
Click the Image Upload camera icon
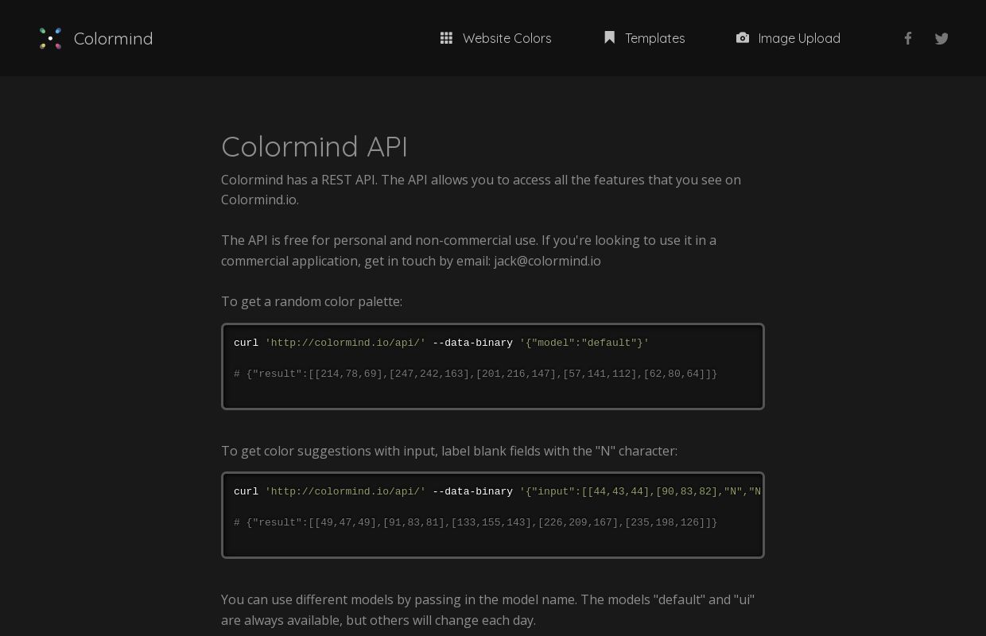pyautogui.click(x=743, y=37)
